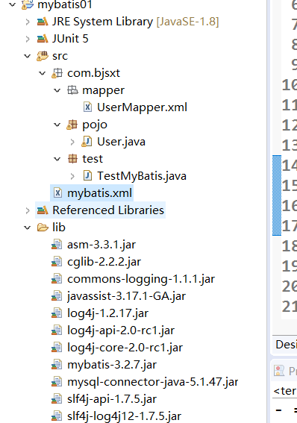Select the lib folder label
Image resolution: width=297 pixels, height=423 pixels.
pyautogui.click(x=59, y=228)
